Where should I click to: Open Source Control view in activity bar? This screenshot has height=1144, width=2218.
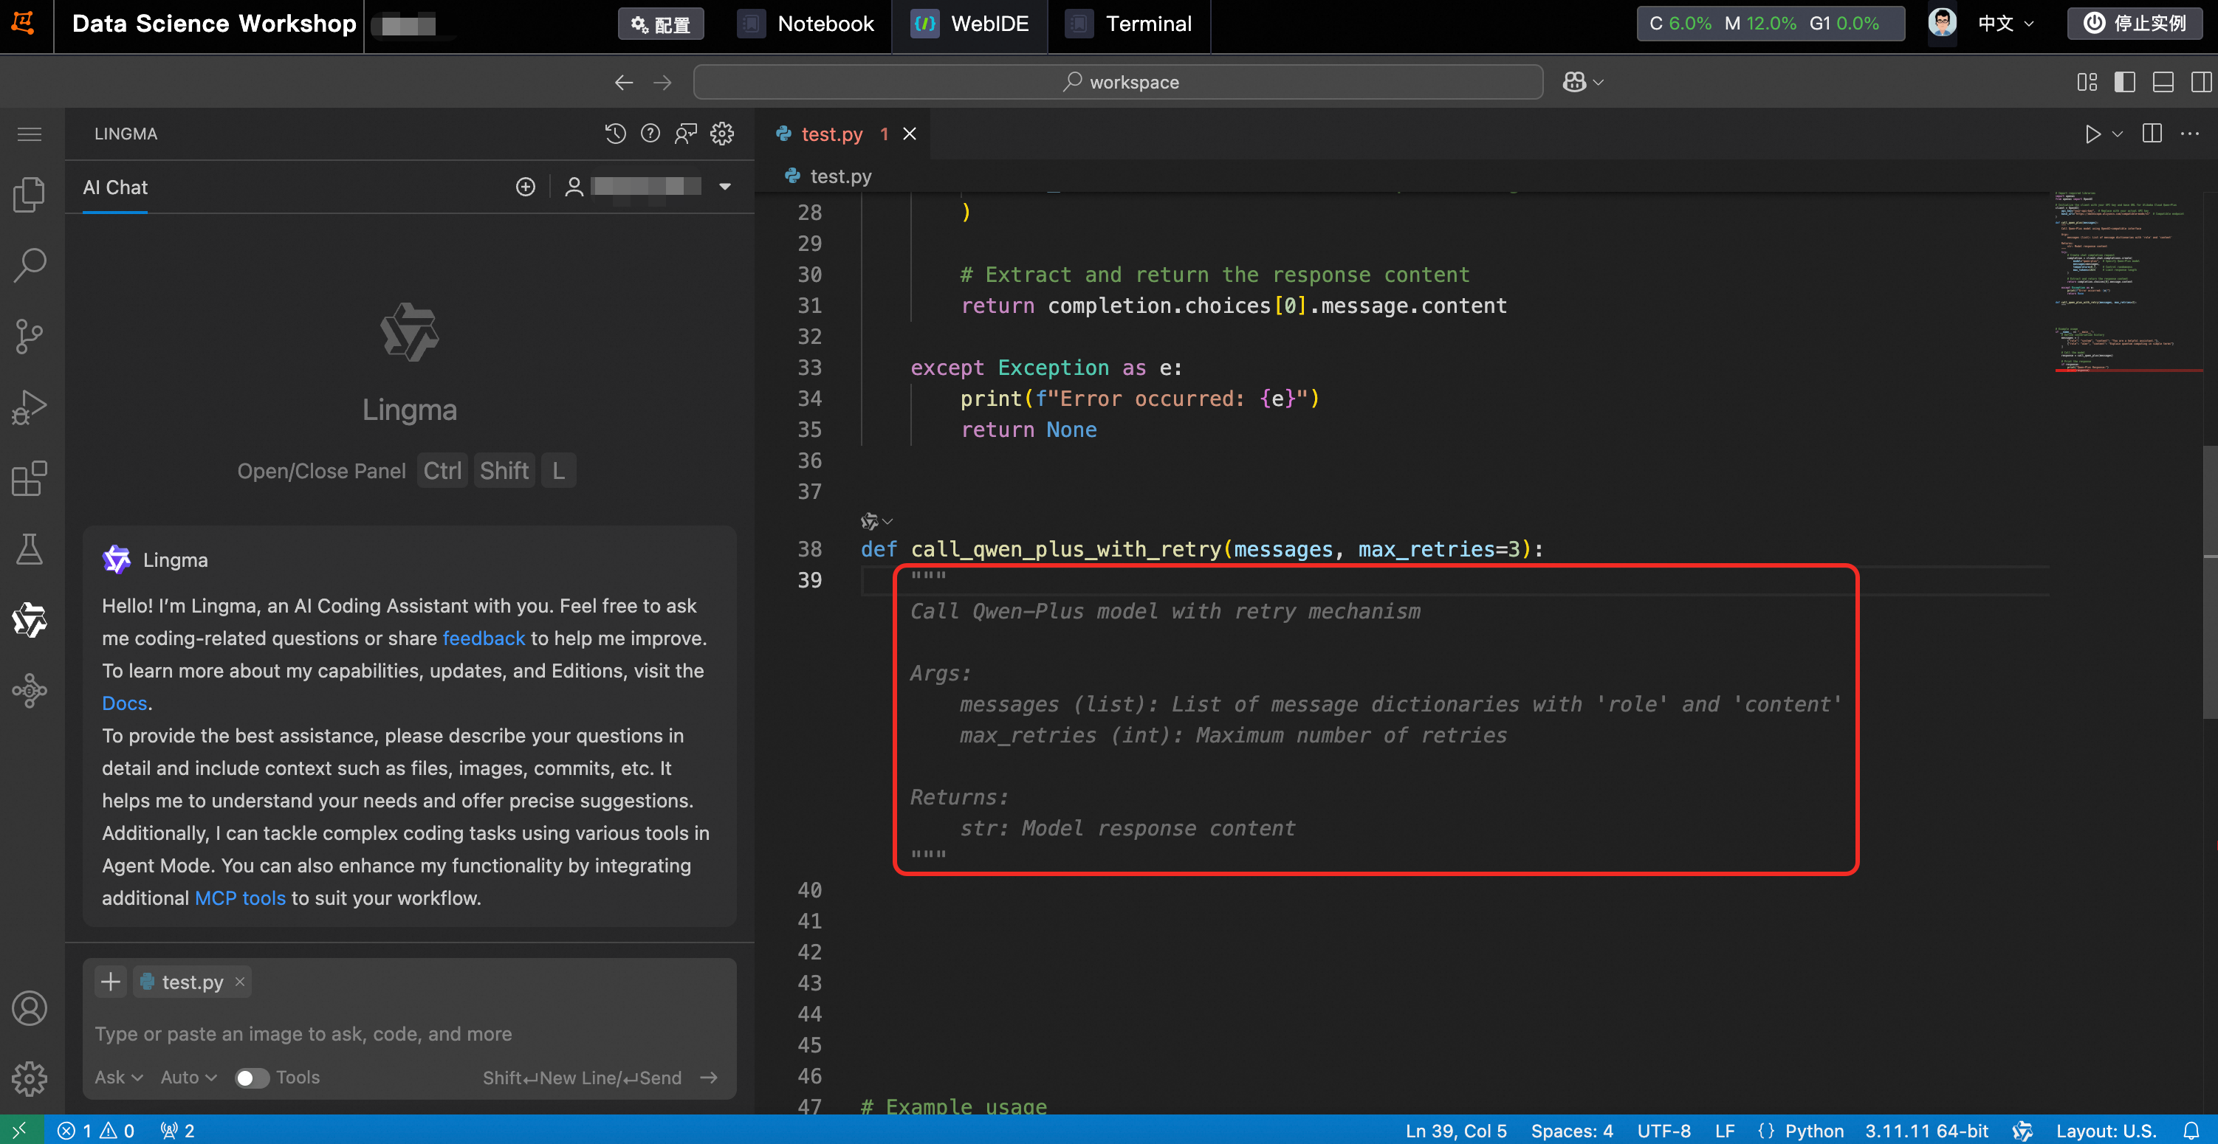(30, 336)
